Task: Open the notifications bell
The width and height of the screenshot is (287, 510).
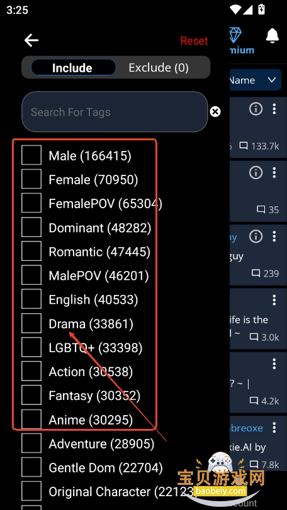Action: point(273,35)
